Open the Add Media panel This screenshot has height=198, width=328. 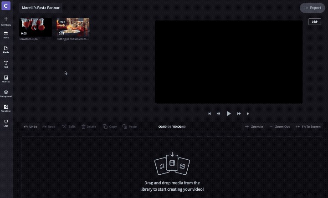pyautogui.click(x=6, y=21)
